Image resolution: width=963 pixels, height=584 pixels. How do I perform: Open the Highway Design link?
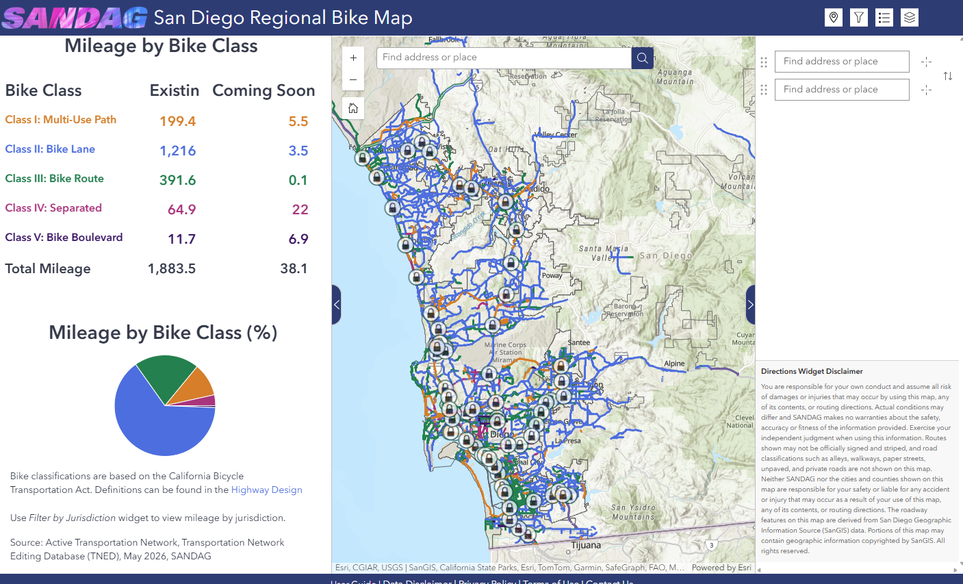click(x=267, y=490)
